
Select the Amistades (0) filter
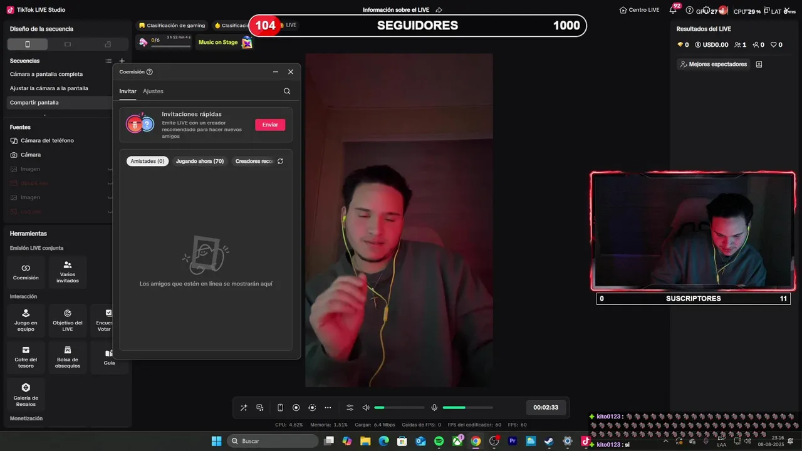point(147,161)
